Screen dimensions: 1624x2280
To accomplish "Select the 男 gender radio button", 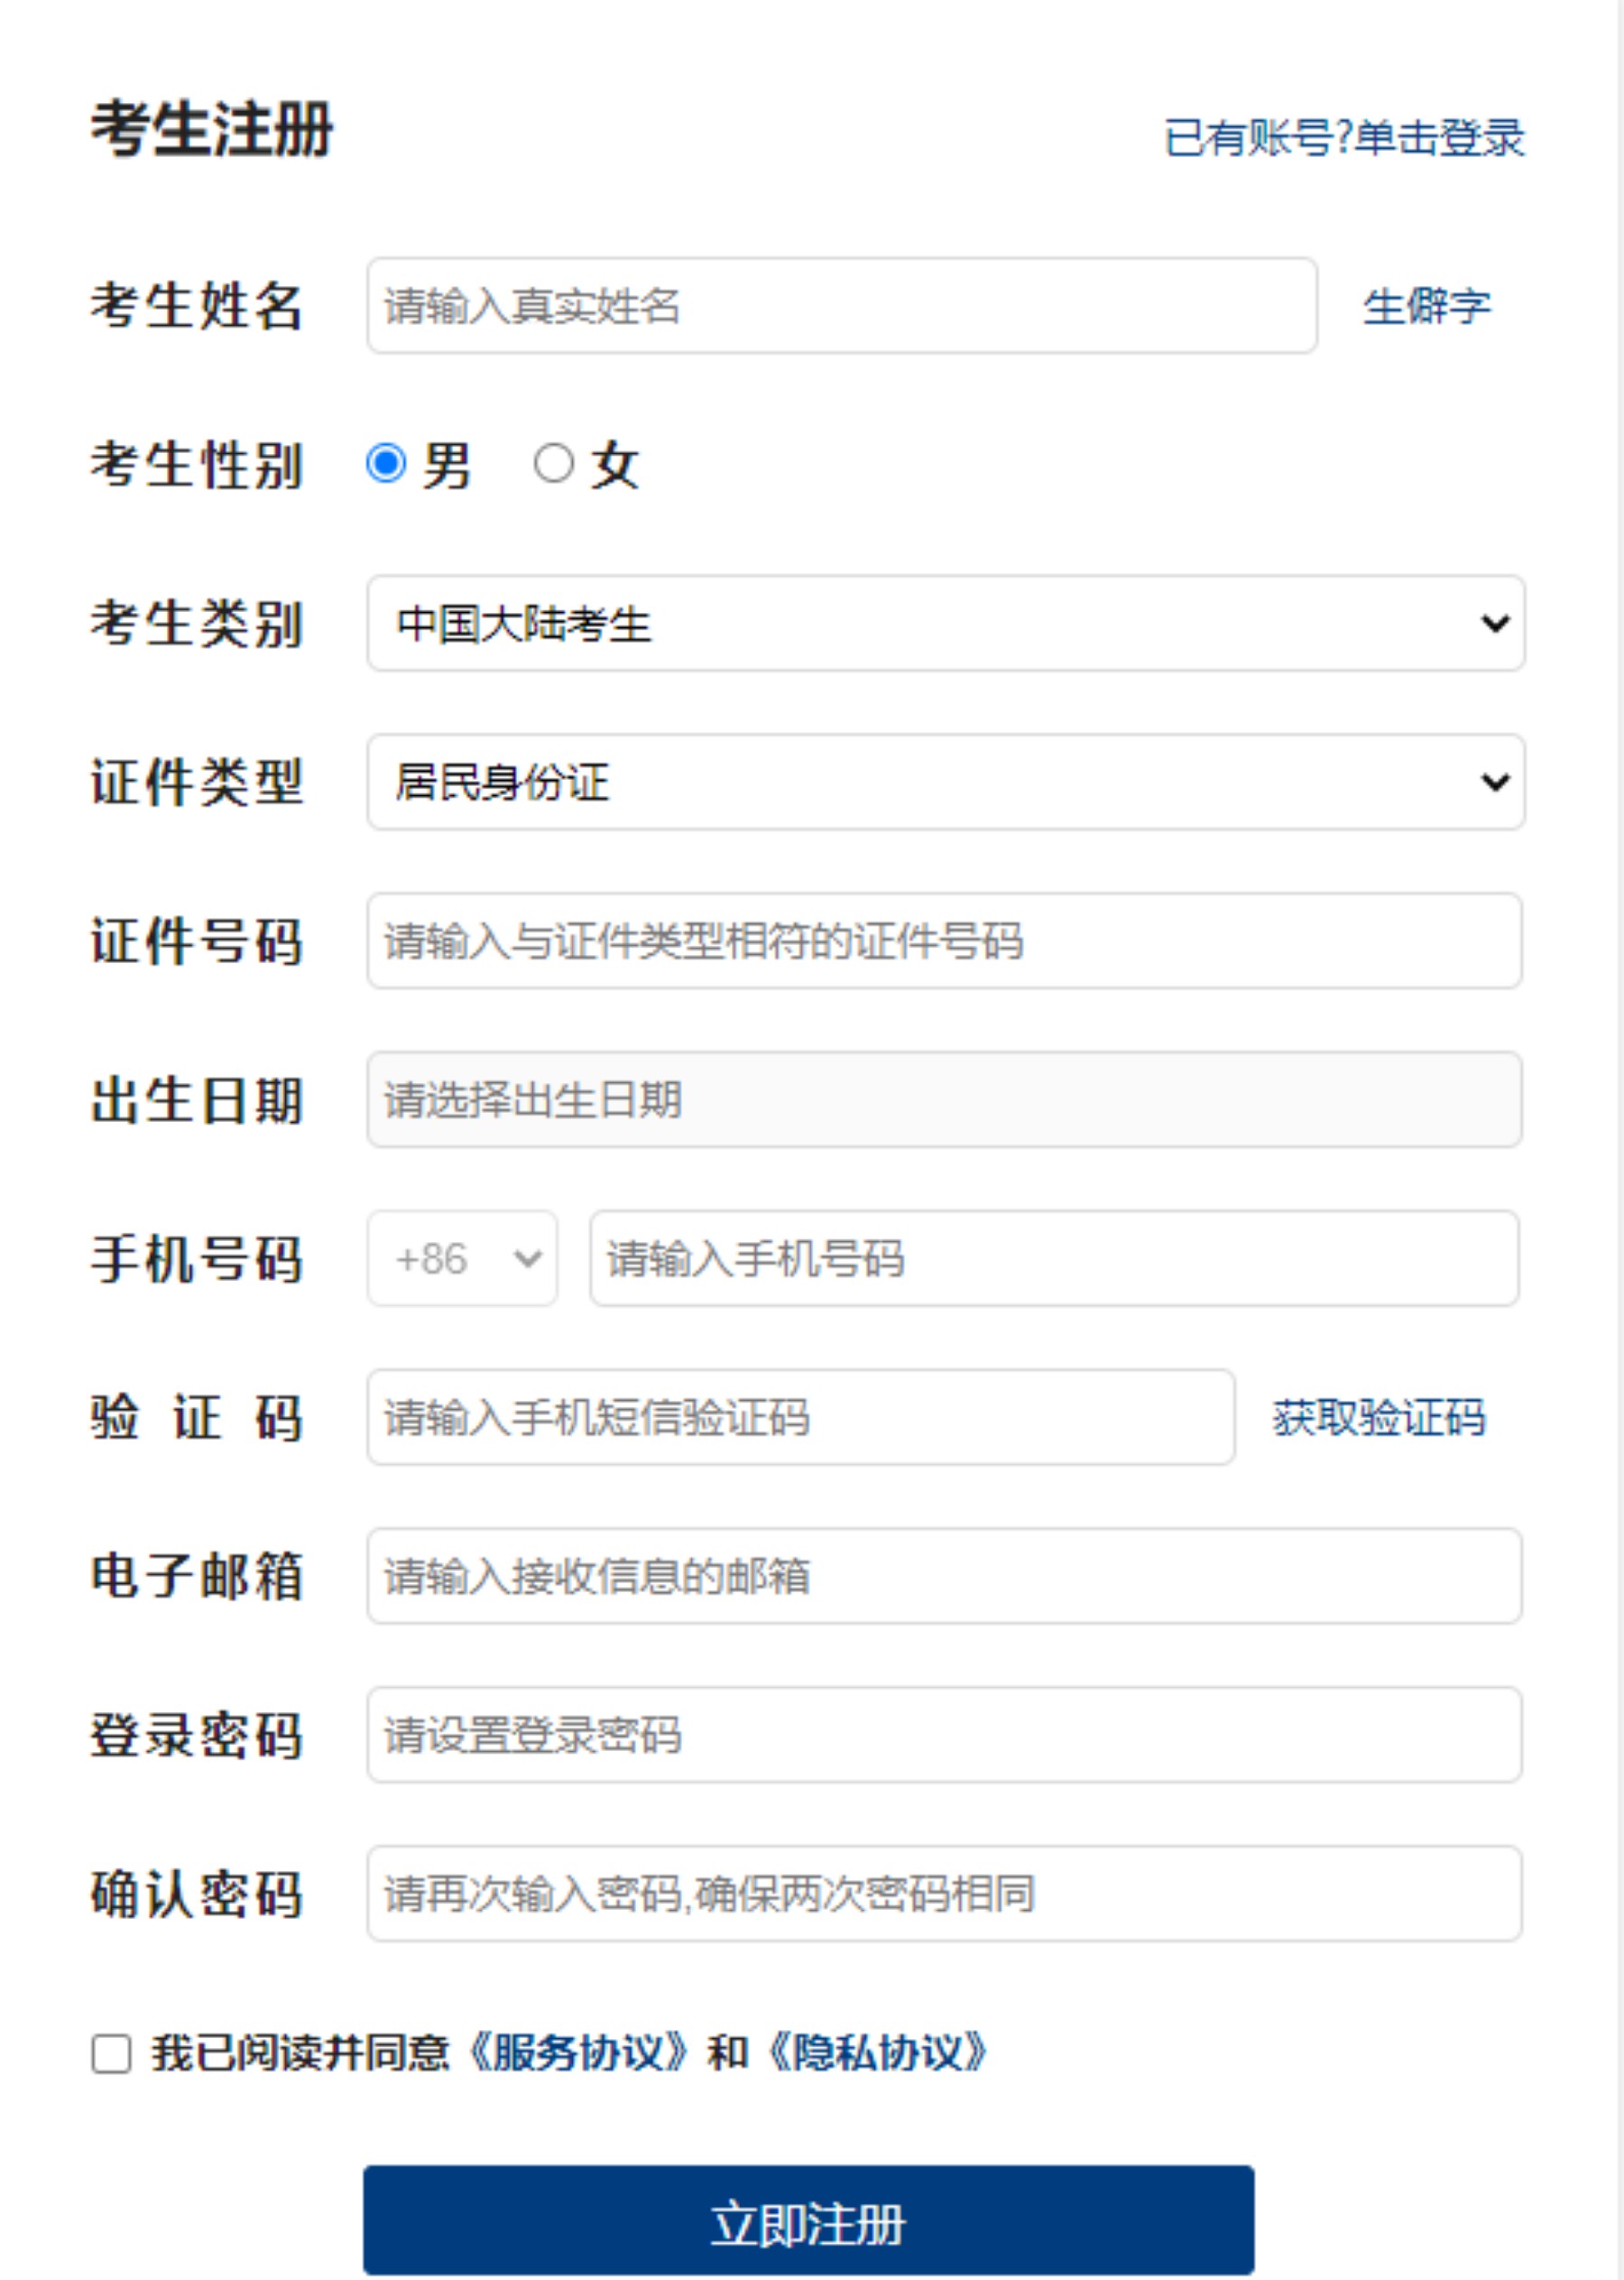I will tap(386, 463).
